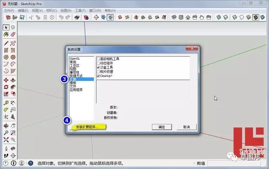Select 文件 in the settings list
Screen dimensions: 269x169
click(73, 86)
